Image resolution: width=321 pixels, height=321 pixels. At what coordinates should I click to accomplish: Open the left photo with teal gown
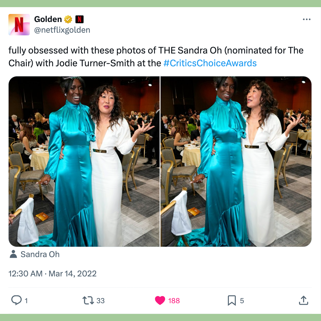pos(84,161)
